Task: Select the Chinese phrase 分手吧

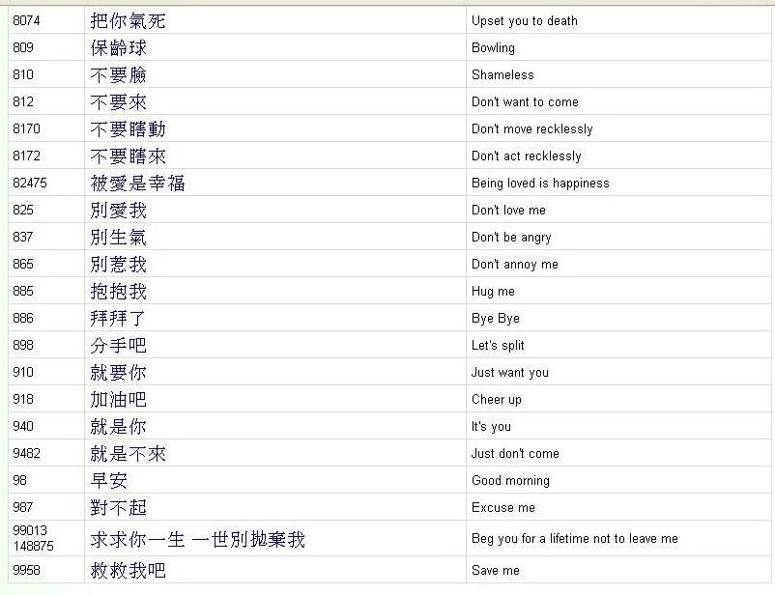Action: [x=119, y=346]
